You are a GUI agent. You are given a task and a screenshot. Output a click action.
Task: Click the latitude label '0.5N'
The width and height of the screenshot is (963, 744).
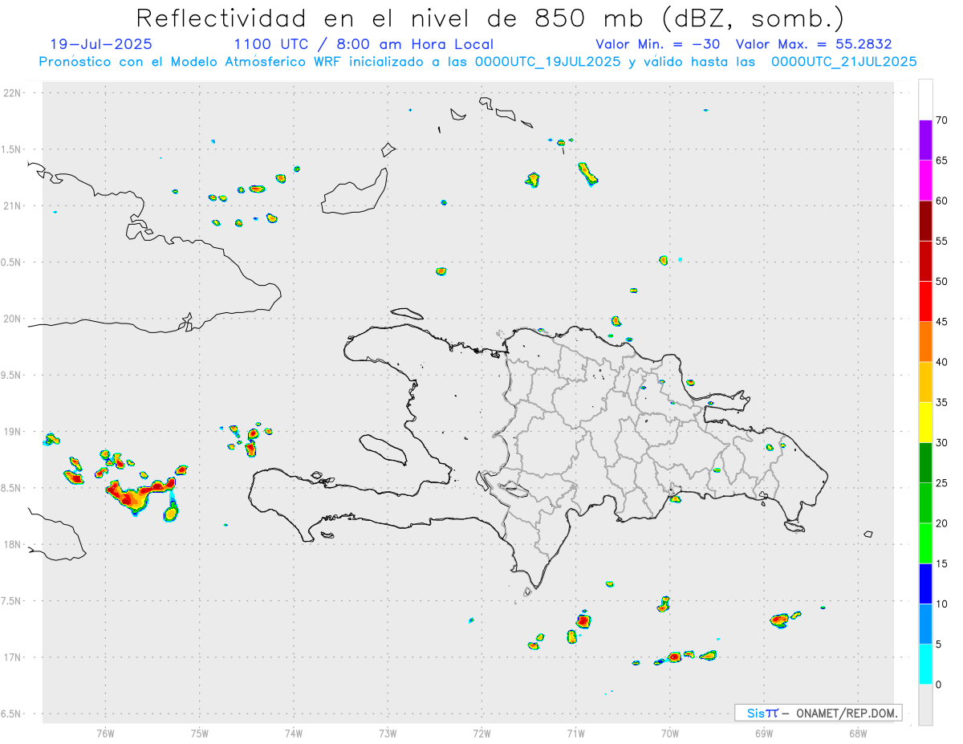tap(12, 262)
